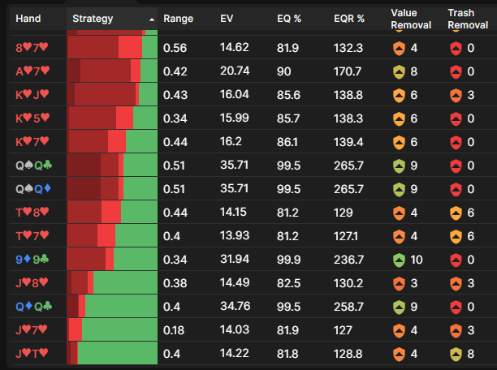Click the trash removal shield for K♥J♥
The image size is (497, 370).
coord(455,95)
